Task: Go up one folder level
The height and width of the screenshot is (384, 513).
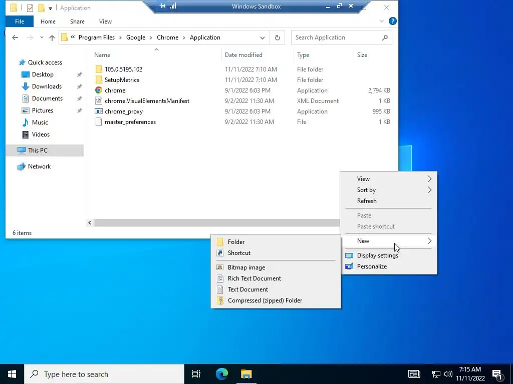Action: [52, 37]
